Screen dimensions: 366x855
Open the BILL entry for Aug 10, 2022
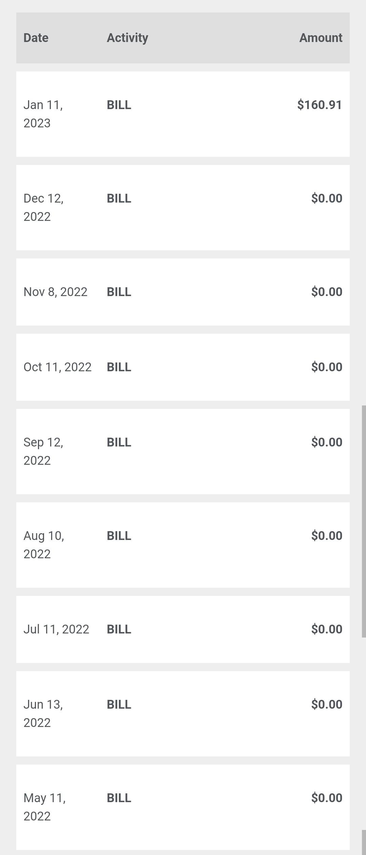click(119, 536)
